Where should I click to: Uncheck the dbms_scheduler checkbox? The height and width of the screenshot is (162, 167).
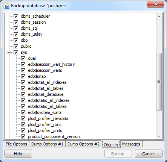point(16,16)
